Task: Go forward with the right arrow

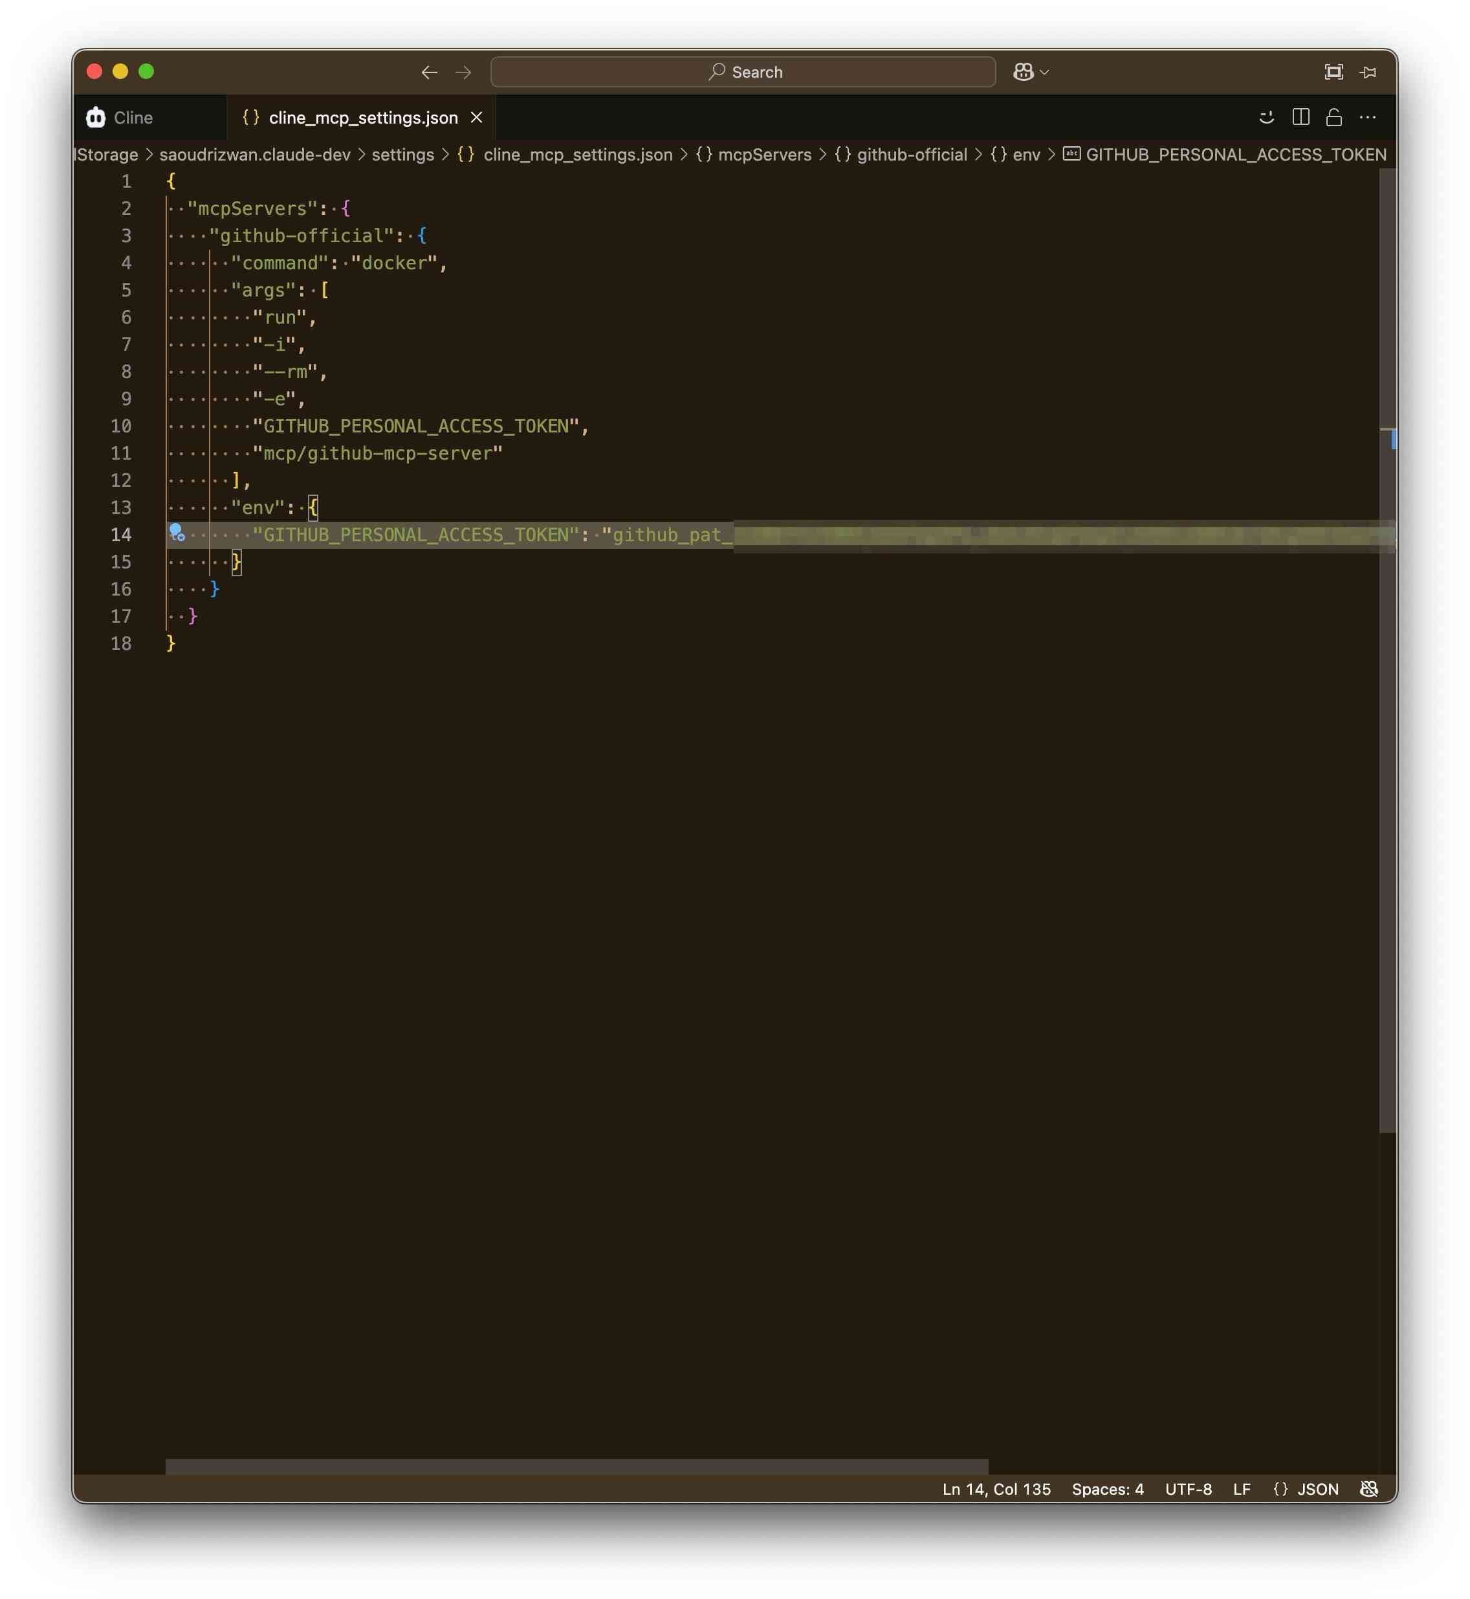Action: pyautogui.click(x=463, y=73)
